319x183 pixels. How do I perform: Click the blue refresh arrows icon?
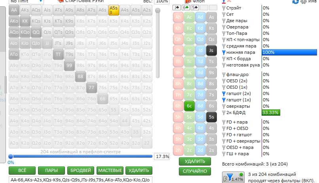pos(295,2)
